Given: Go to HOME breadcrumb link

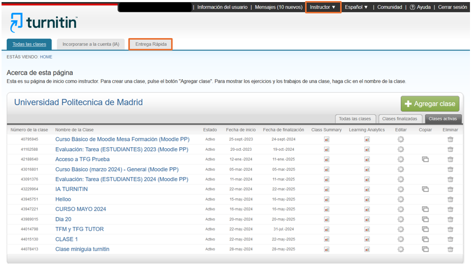Looking at the screenshot, I should [x=46, y=57].
